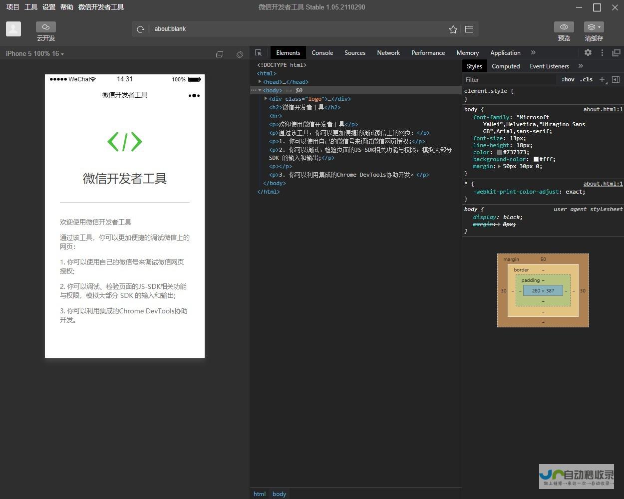Collapse the body element node
Viewport: 624px width, 499px height.
[260, 90]
